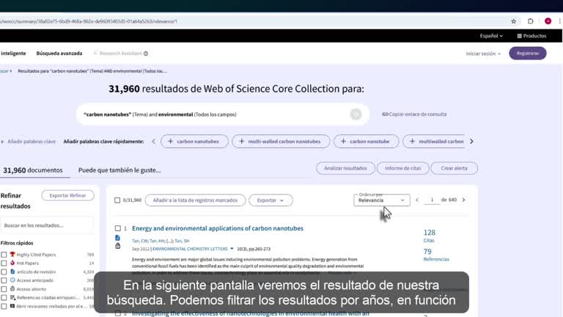Open the Español language dropdown
563x317 pixels.
pos(491,36)
